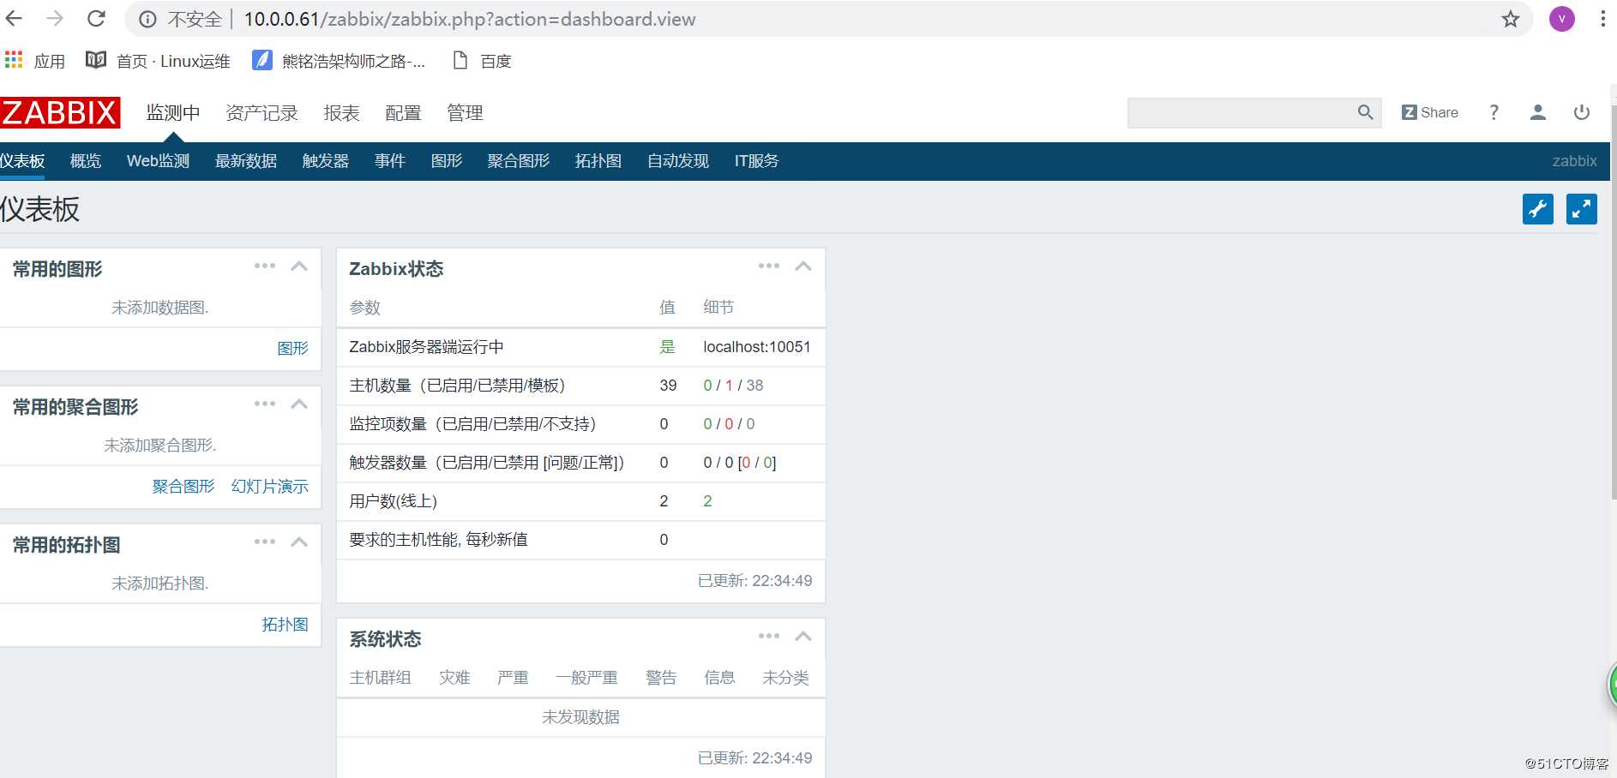Open the 幻灯片演示 link
This screenshot has height=778, width=1617.
click(270, 487)
